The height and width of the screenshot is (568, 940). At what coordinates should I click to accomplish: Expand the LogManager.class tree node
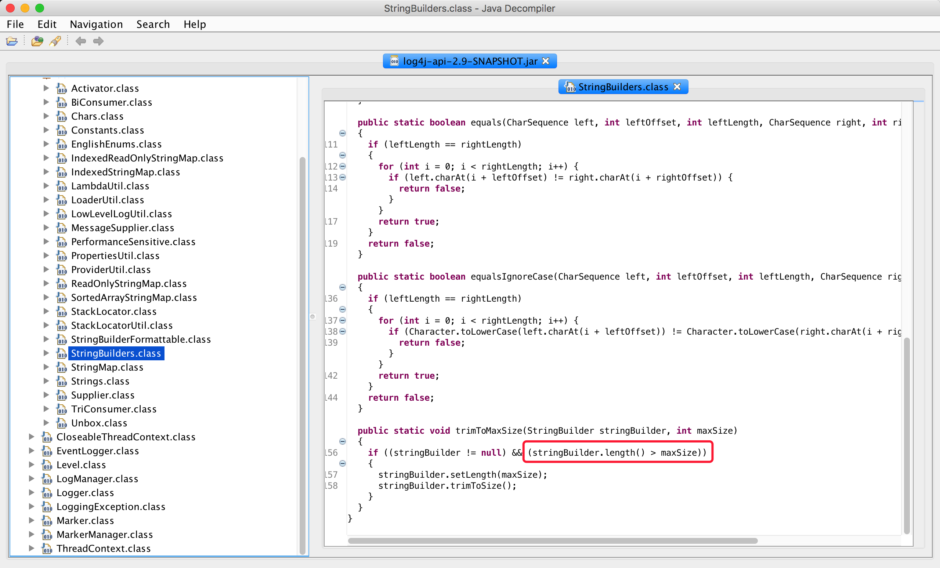(x=32, y=479)
